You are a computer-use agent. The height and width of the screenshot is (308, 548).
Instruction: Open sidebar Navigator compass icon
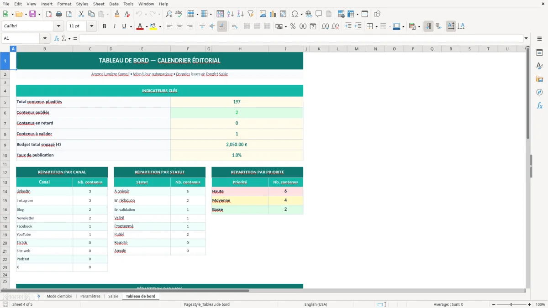pyautogui.click(x=539, y=92)
